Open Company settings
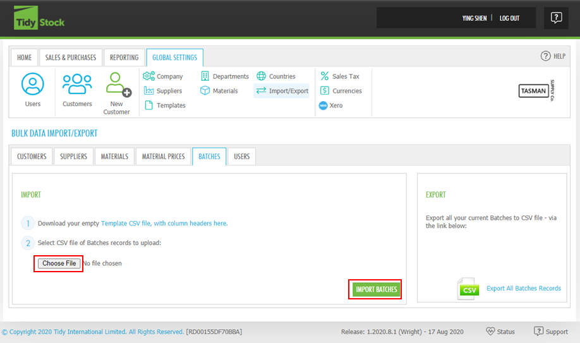 coord(164,76)
